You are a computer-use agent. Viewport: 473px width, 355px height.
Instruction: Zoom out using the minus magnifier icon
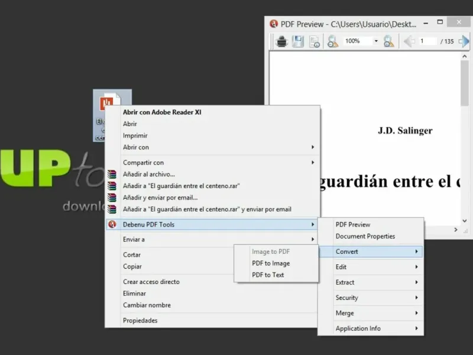[333, 41]
